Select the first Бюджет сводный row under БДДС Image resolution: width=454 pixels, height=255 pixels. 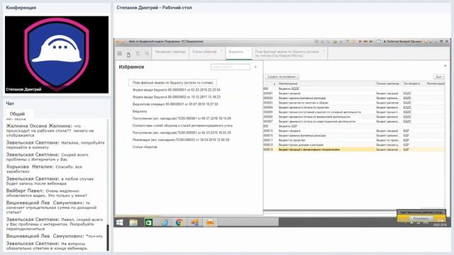pos(354,93)
